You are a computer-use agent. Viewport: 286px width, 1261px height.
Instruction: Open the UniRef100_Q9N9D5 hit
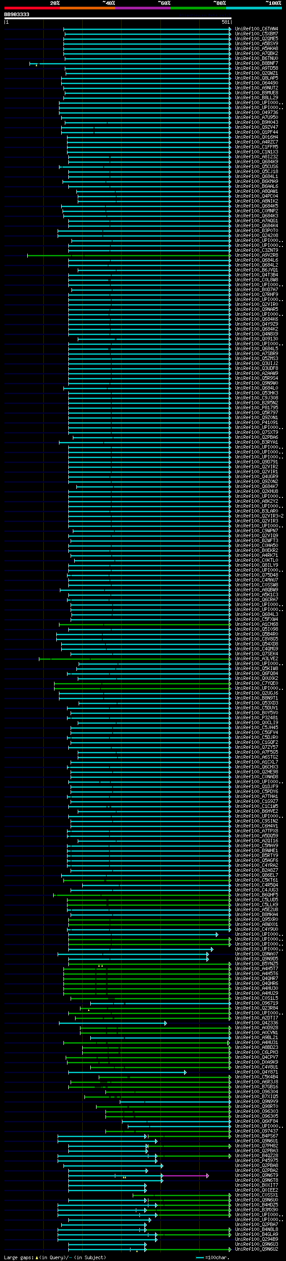point(257,959)
